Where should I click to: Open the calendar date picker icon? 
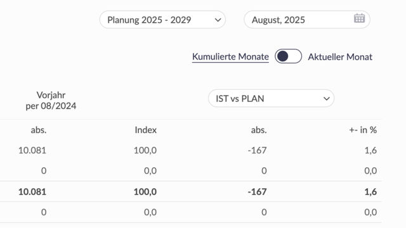(359, 18)
